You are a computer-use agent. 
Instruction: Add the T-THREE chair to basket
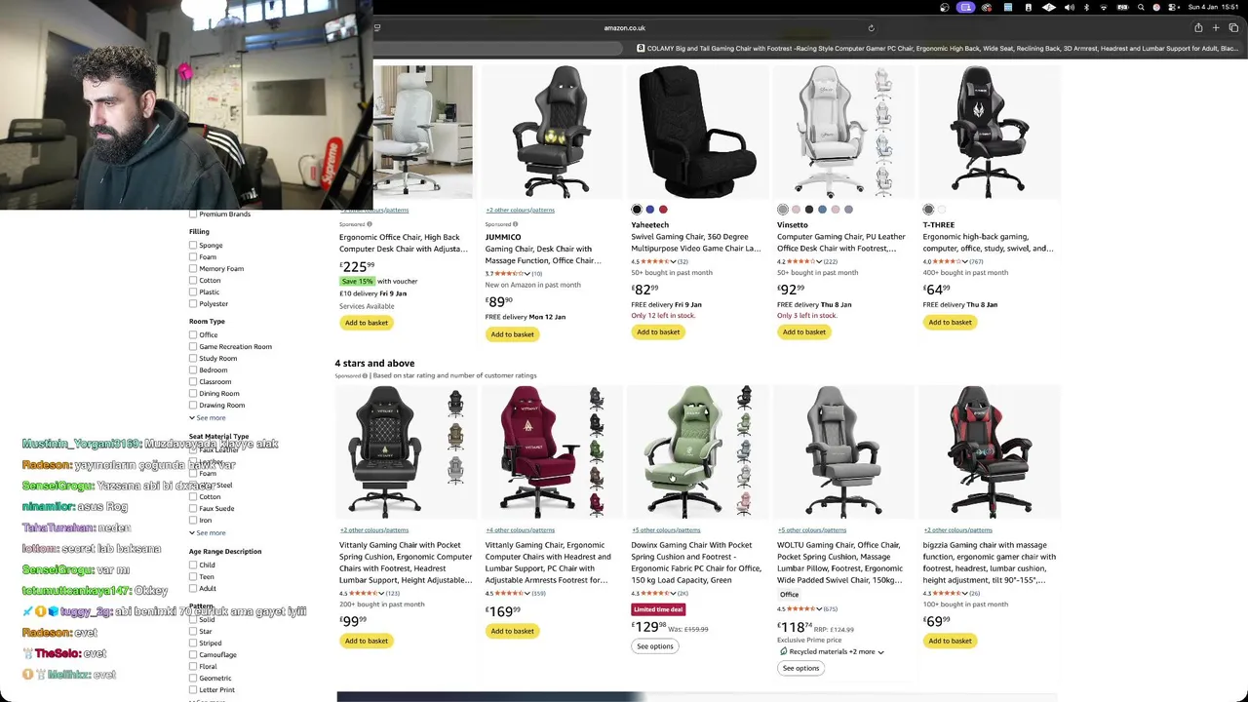pyautogui.click(x=950, y=322)
